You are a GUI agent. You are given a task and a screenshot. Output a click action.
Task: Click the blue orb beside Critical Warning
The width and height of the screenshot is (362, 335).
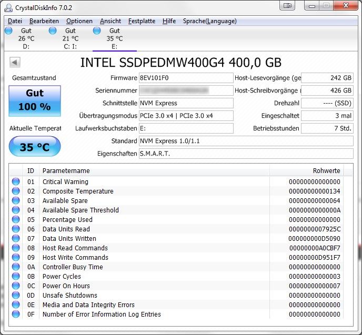click(x=16, y=182)
